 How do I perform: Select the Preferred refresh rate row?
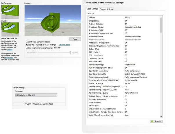124,80
